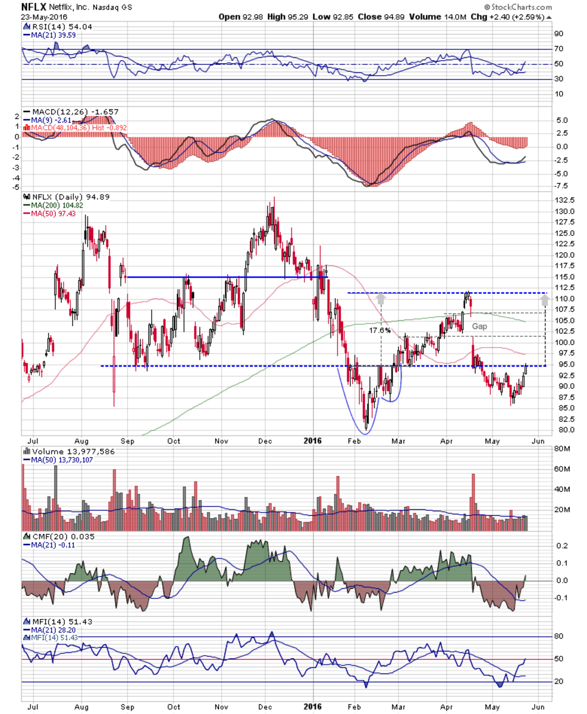Click the MA(50) 13,730,107 legend label
Screen dimensions: 587x714
(x=63, y=459)
